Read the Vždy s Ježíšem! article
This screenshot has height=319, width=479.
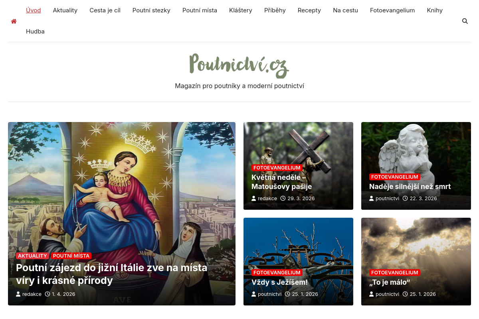(279, 282)
